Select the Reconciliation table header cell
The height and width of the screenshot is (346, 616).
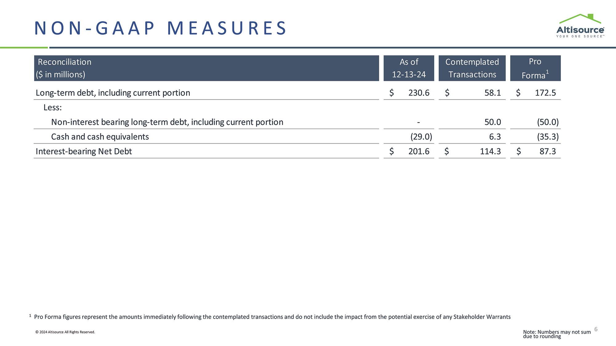[x=206, y=68]
